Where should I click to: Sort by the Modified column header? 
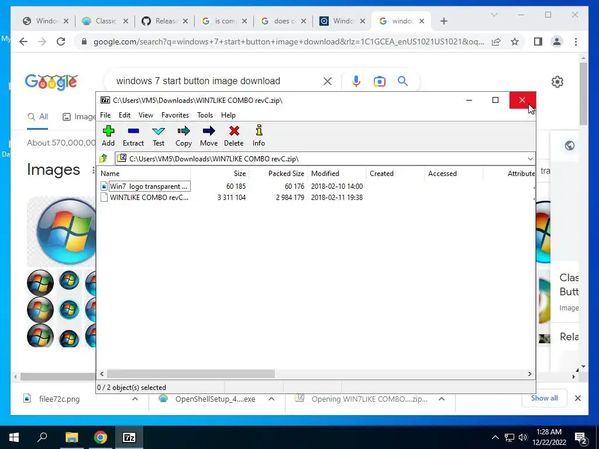[336, 173]
